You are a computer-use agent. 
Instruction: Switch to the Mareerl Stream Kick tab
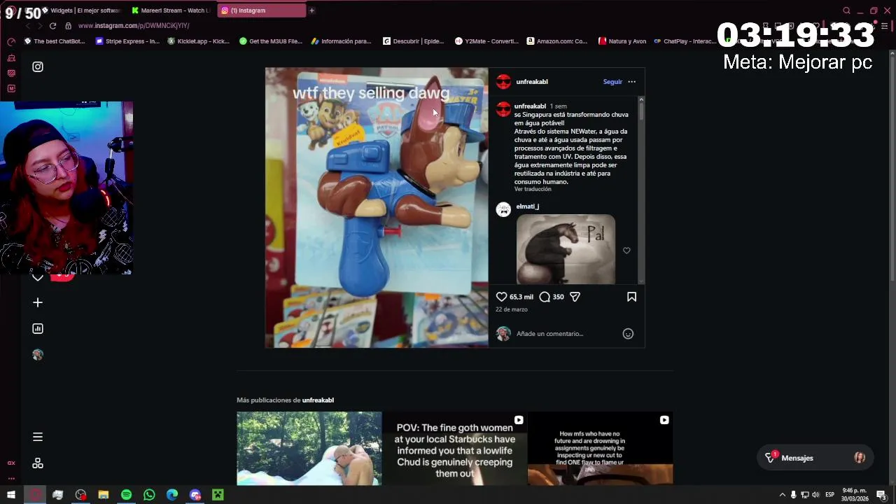[x=171, y=10]
